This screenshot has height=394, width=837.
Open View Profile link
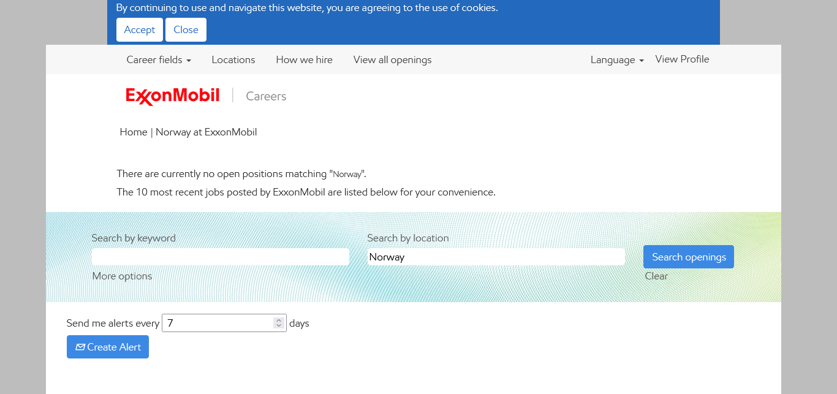pyautogui.click(x=682, y=59)
